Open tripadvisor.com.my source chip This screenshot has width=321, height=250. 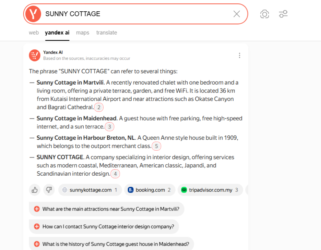(210, 190)
